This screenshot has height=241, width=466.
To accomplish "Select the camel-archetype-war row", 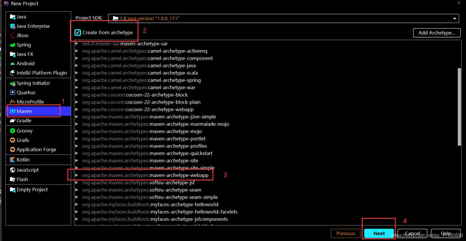I will pos(266,88).
